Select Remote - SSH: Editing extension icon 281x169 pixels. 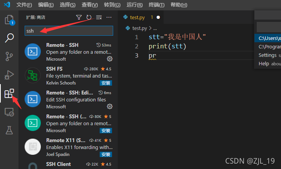33,99
